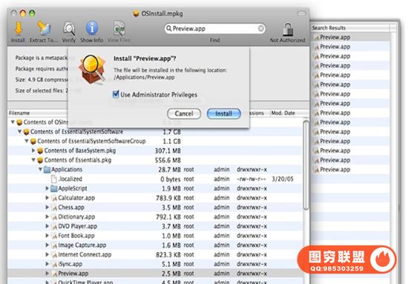Click the OSInstall.mpkg title bar icon
This screenshot has width=408, height=284.
coord(136,13)
